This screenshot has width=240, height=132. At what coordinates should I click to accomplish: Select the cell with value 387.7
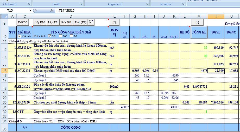coord(174,93)
